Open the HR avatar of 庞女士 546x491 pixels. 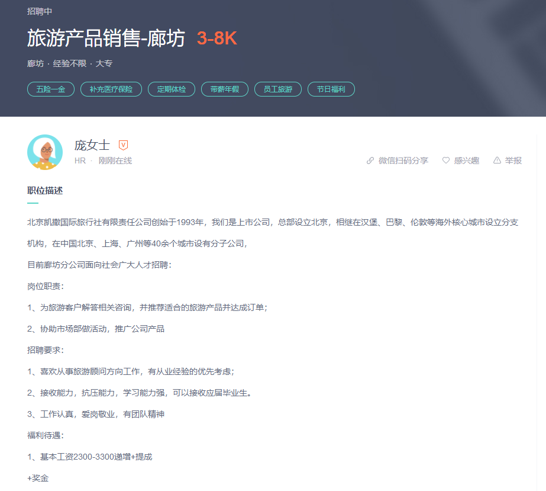coord(45,152)
